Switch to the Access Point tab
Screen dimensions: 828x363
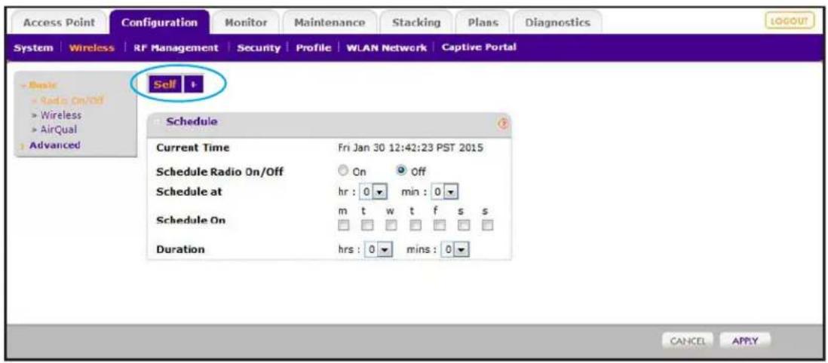pos(60,23)
